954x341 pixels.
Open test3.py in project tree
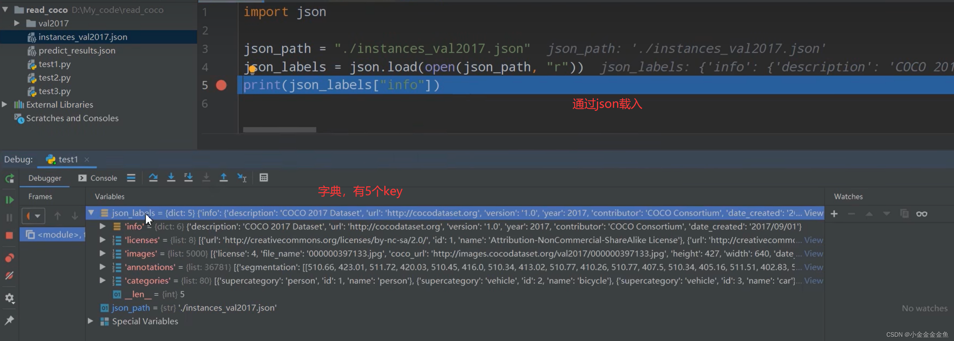[55, 91]
